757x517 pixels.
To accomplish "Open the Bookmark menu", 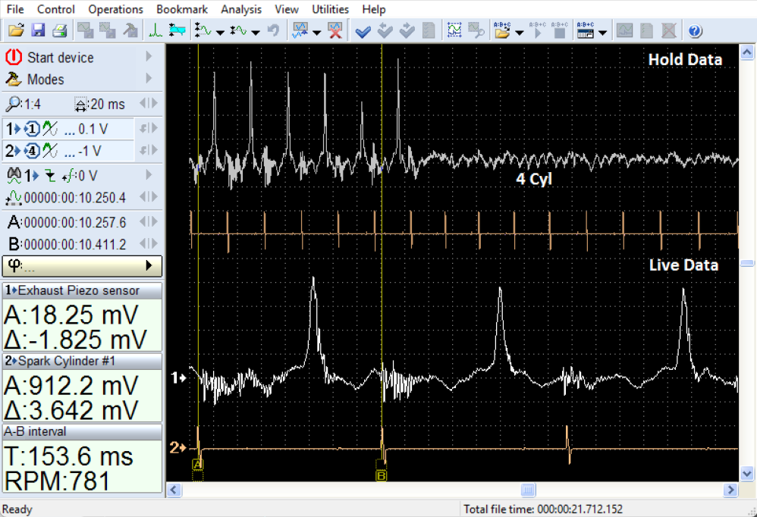I will [182, 9].
